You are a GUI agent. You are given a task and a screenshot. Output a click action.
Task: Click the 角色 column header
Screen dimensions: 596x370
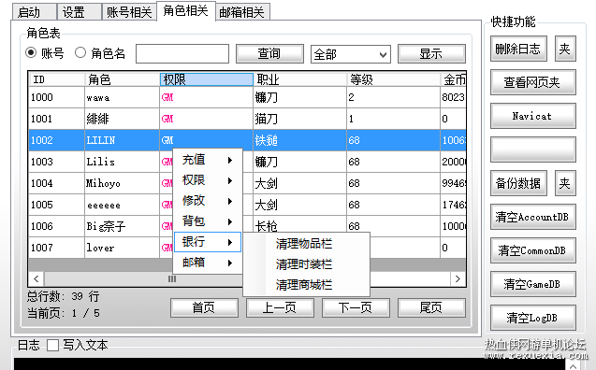pos(122,79)
